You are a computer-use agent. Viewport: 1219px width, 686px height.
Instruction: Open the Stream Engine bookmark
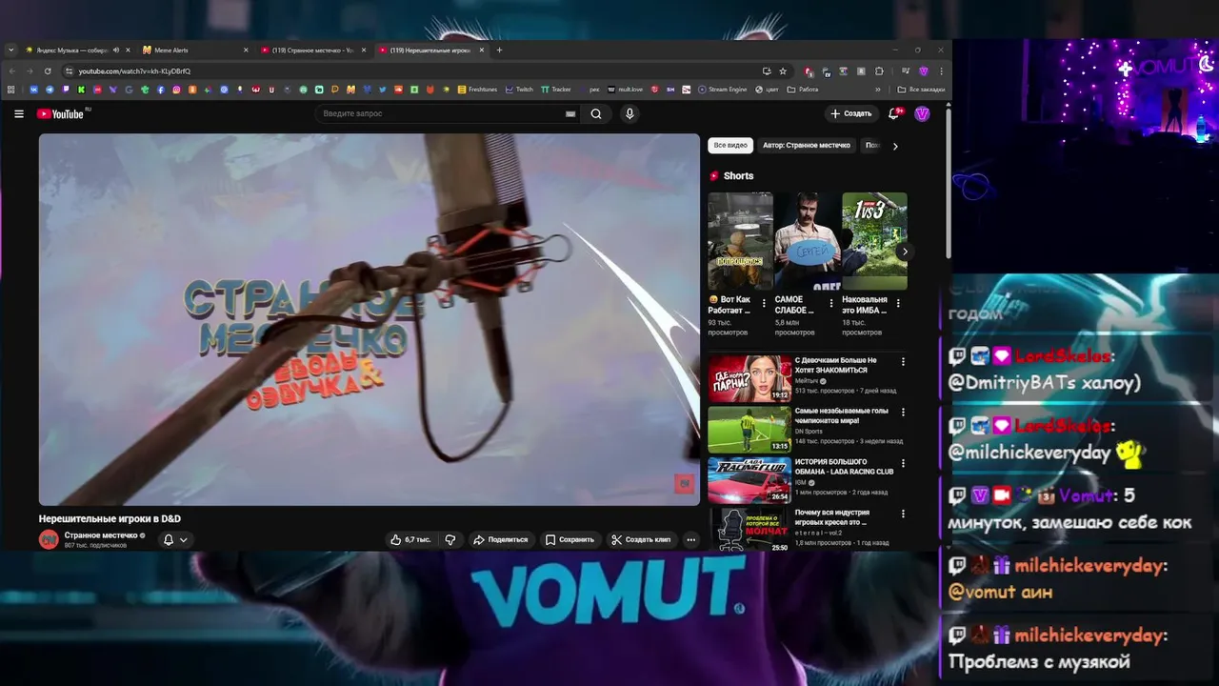(723, 90)
